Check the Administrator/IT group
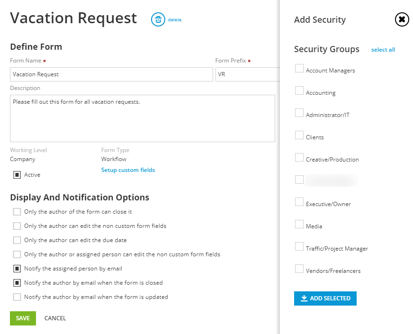Viewport: 413px width, 334px height. click(x=299, y=113)
